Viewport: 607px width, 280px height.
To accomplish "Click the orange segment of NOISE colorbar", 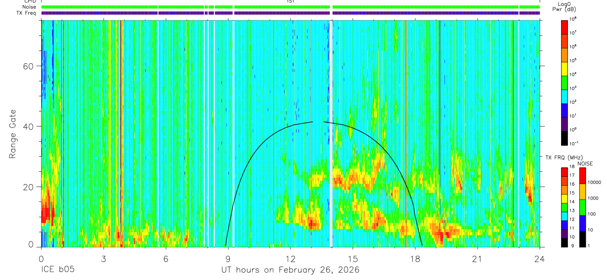I will pyautogui.click(x=582, y=191).
